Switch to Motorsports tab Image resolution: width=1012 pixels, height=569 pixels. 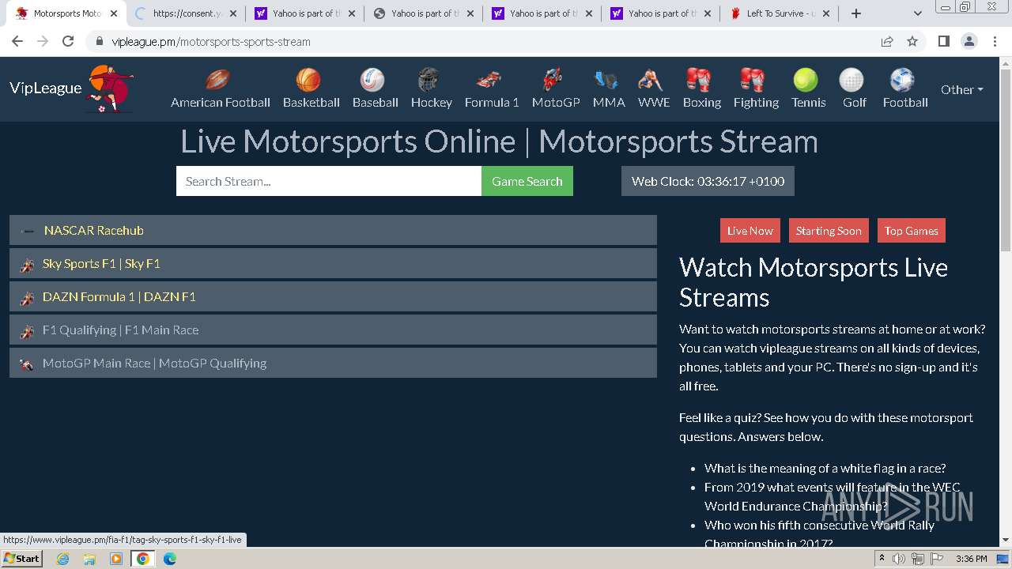tap(66, 13)
